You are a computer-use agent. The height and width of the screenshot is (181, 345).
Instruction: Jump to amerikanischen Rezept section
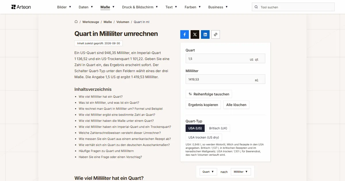125,139
